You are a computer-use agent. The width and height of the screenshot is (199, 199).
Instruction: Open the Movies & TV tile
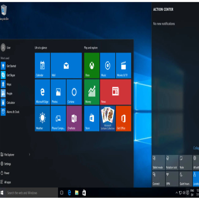point(123,65)
